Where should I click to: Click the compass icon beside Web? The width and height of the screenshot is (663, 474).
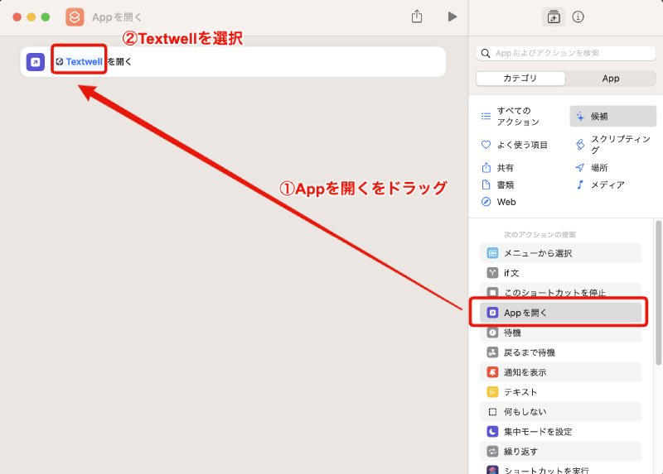click(x=486, y=202)
